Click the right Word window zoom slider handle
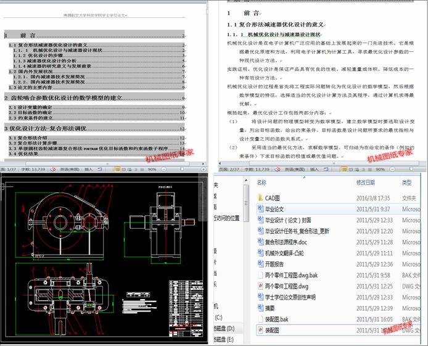 coord(411,170)
